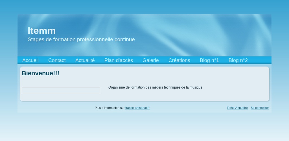Viewport: 289px width, 141px height.
Task: Select Plan d'accès in navigation
Action: coord(119,60)
